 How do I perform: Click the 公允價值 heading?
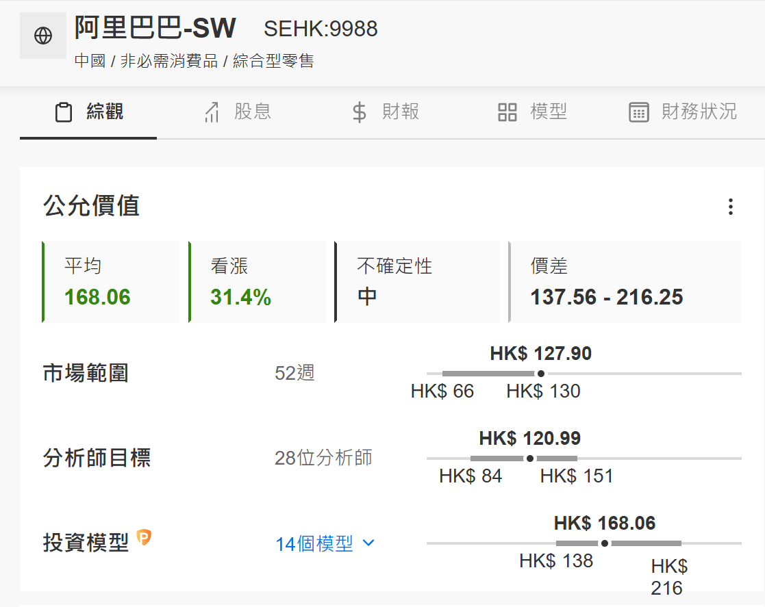(x=91, y=206)
